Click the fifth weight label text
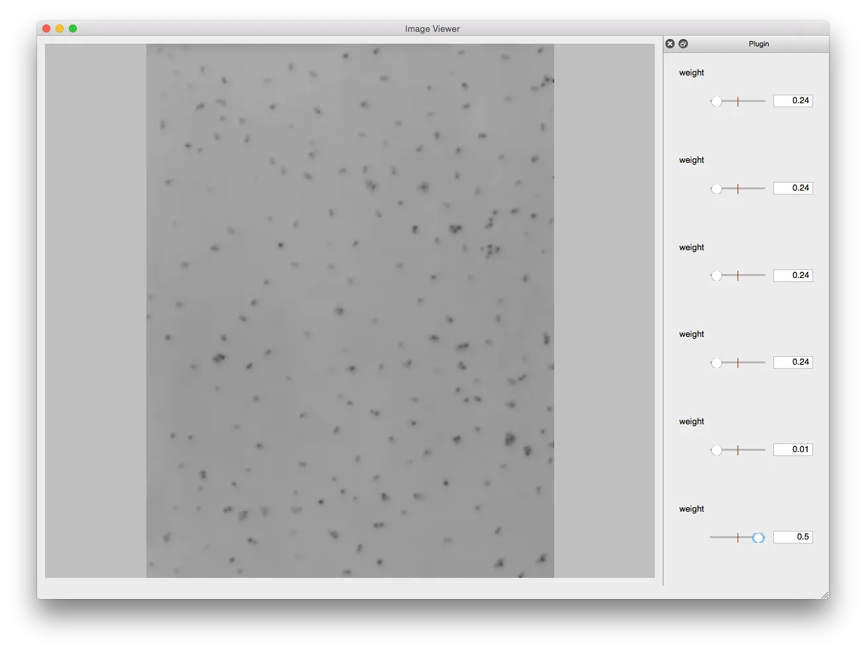The image size is (866, 652). 691,421
